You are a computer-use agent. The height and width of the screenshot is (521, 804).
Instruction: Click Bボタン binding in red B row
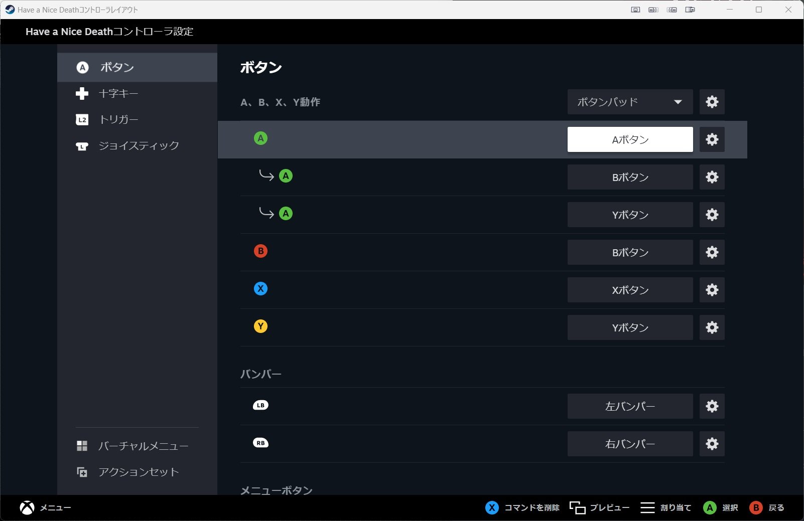click(x=630, y=252)
